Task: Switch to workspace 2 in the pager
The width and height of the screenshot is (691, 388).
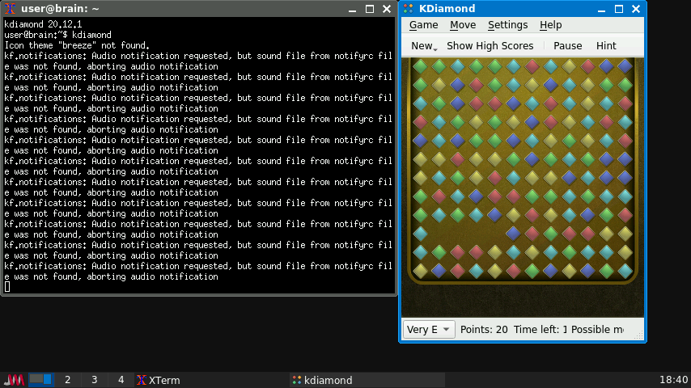Action: pos(67,380)
